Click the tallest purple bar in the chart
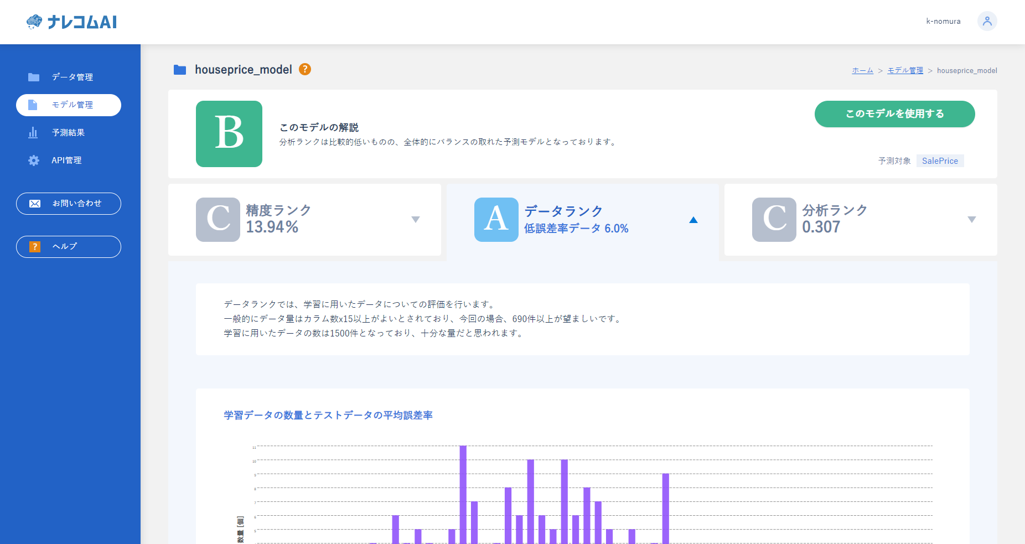Viewport: 1025px width, 544px height. pos(463,495)
